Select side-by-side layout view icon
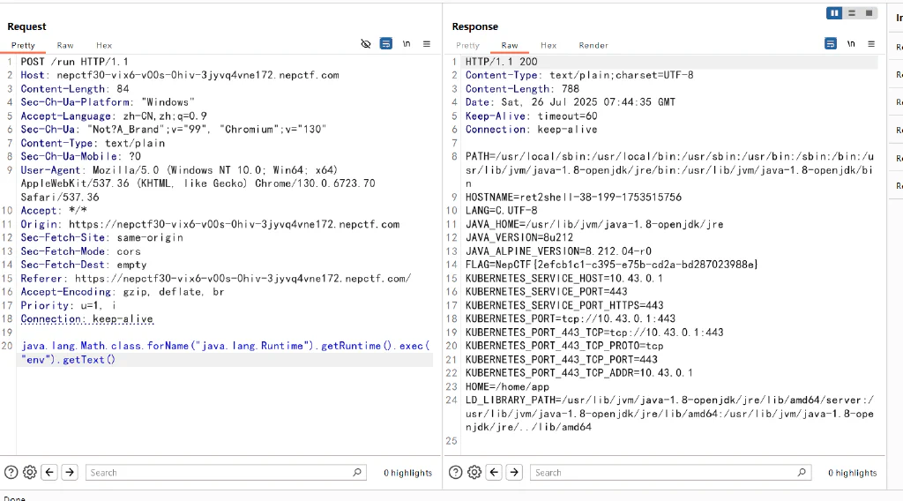The width and height of the screenshot is (903, 501). click(x=834, y=13)
